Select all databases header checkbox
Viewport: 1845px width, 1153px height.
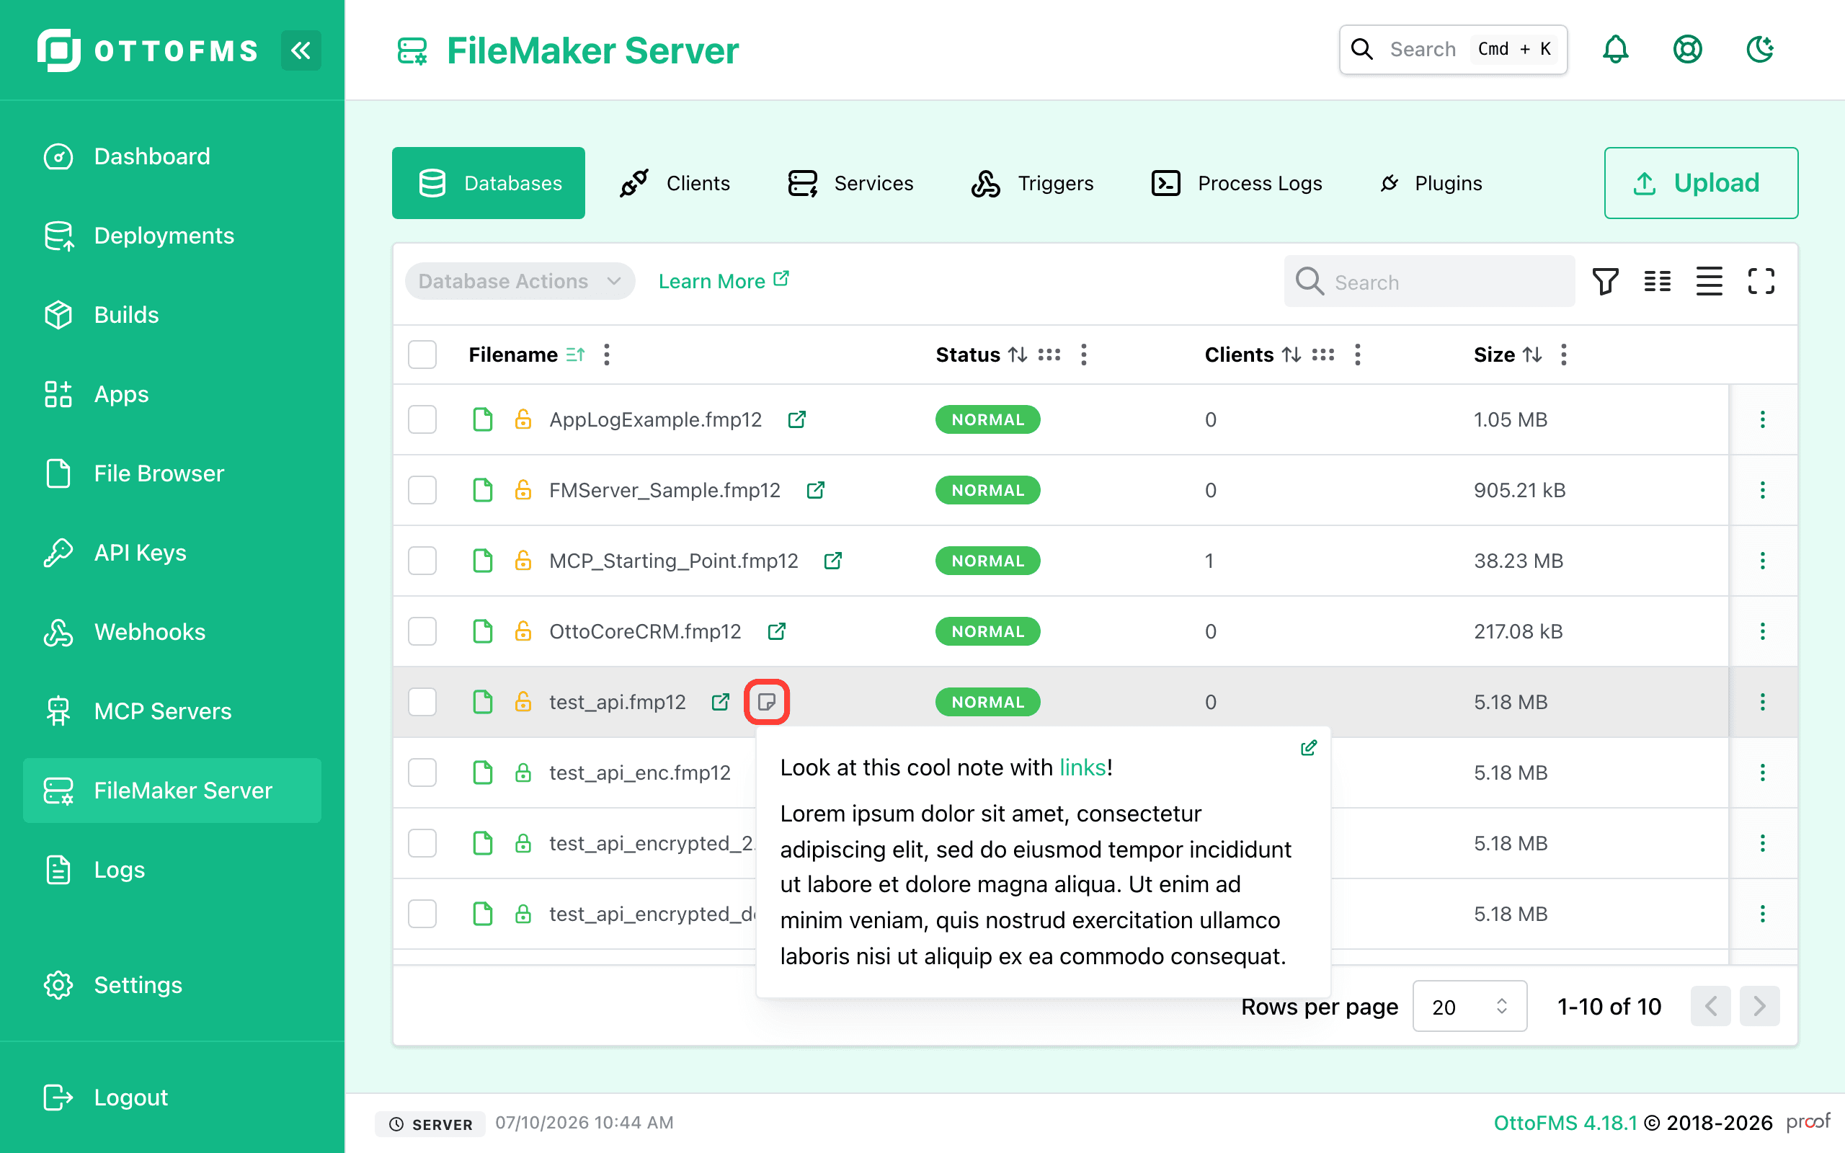point(422,355)
